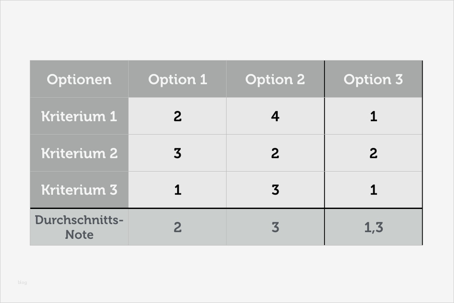Image resolution: width=454 pixels, height=303 pixels.
Task: Click the Kriterium 1 row label
Action: tap(79, 116)
